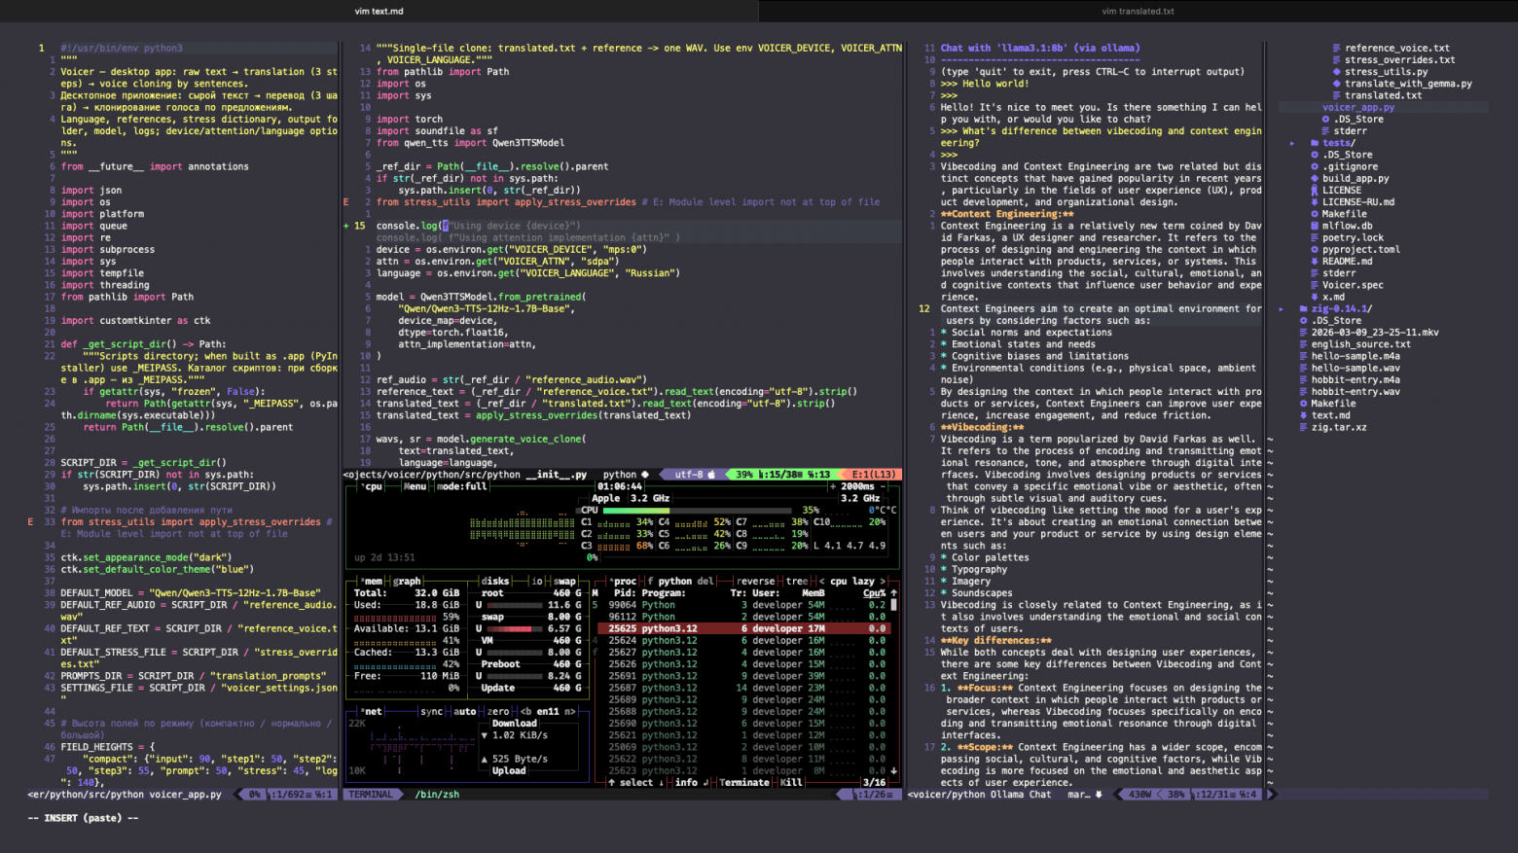Click the license icon beside LICENSE file

tap(1315, 191)
